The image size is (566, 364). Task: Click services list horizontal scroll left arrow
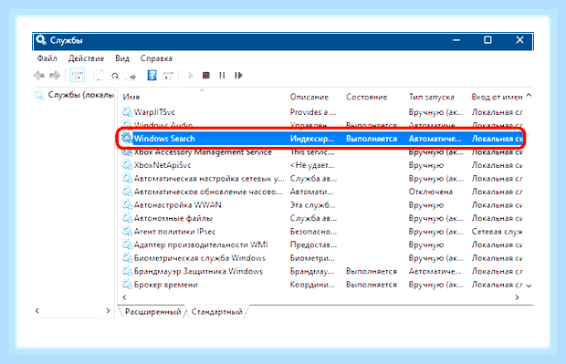pos(124,297)
